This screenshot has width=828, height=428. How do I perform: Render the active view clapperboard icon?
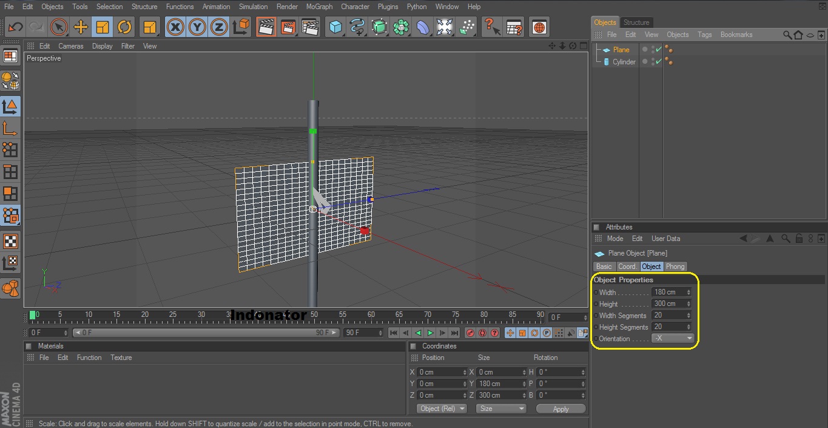coord(266,27)
